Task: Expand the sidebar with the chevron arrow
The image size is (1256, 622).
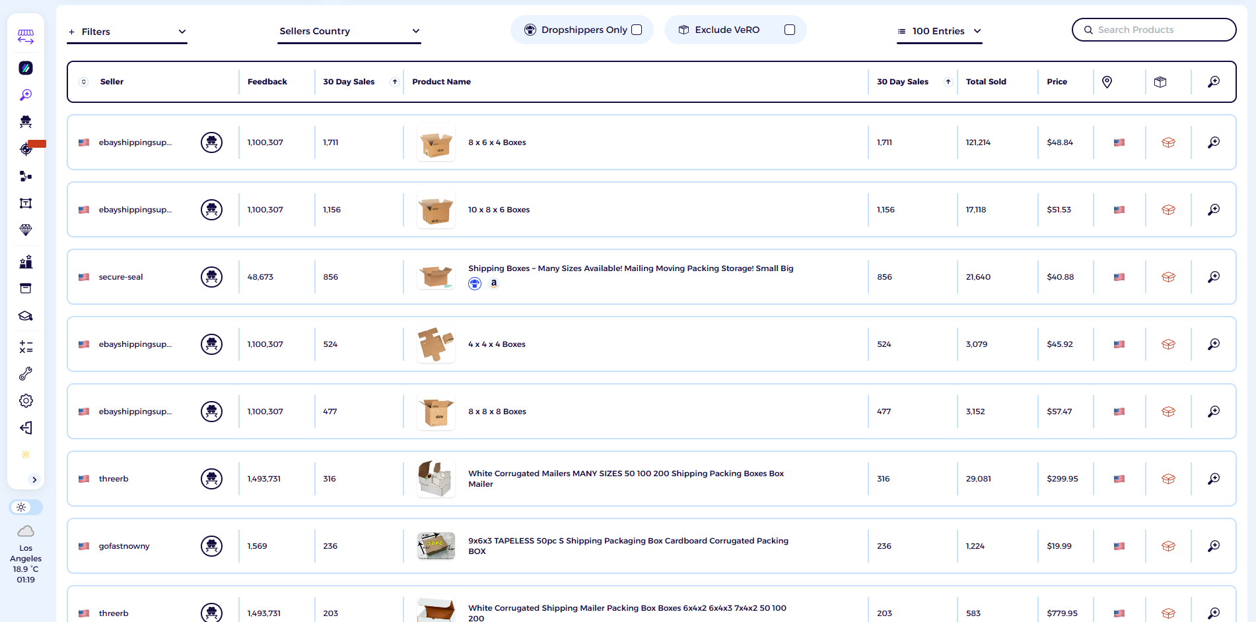Action: (x=34, y=480)
